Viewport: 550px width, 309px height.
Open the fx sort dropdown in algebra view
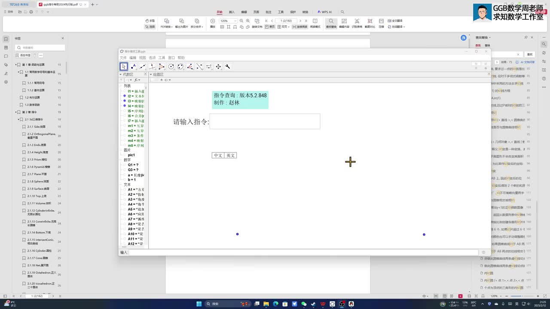(x=137, y=80)
